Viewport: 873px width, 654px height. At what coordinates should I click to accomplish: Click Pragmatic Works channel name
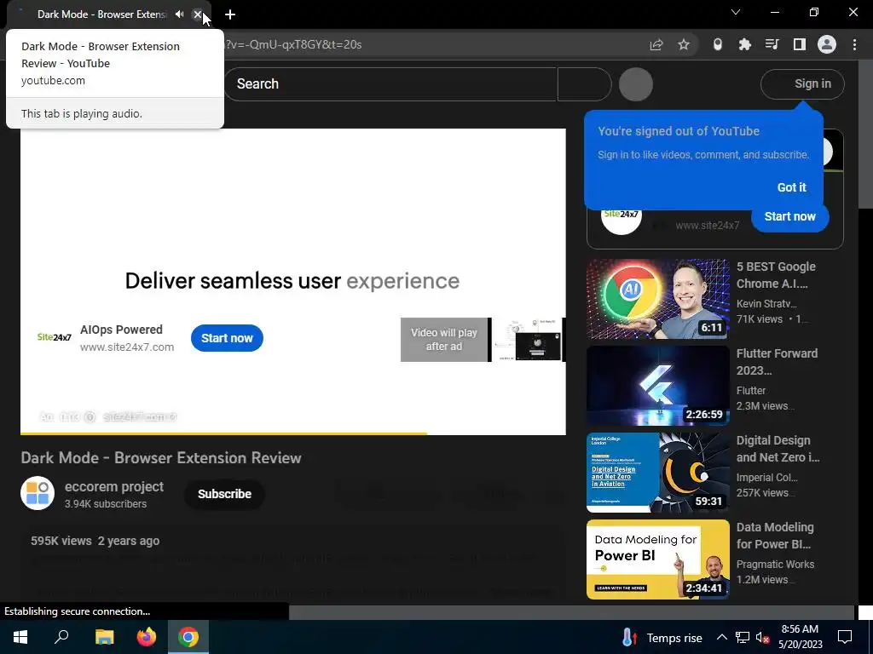[775, 564]
